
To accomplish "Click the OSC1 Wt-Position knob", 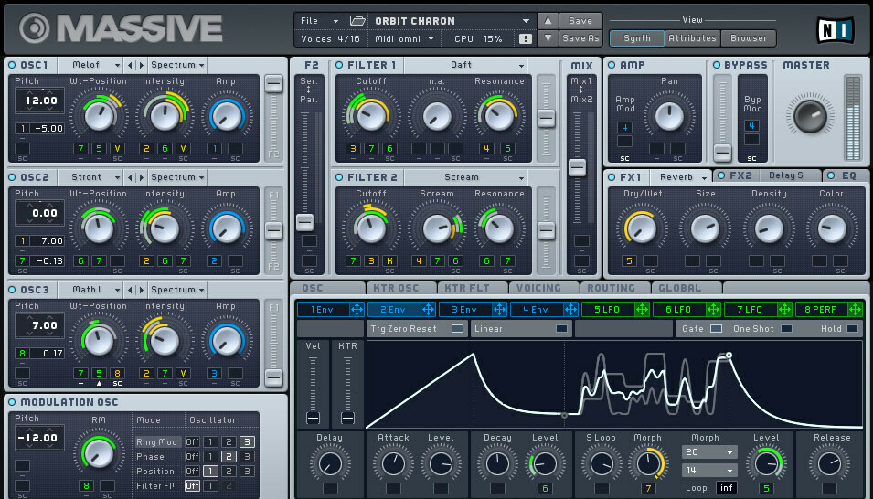I will coord(99,116).
